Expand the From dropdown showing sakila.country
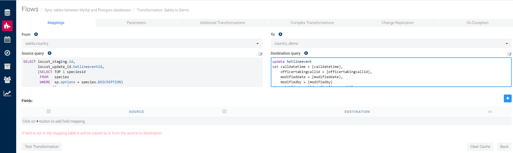513x153 pixels. [142, 43]
